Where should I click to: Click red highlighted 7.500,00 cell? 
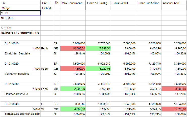[73, 69]
